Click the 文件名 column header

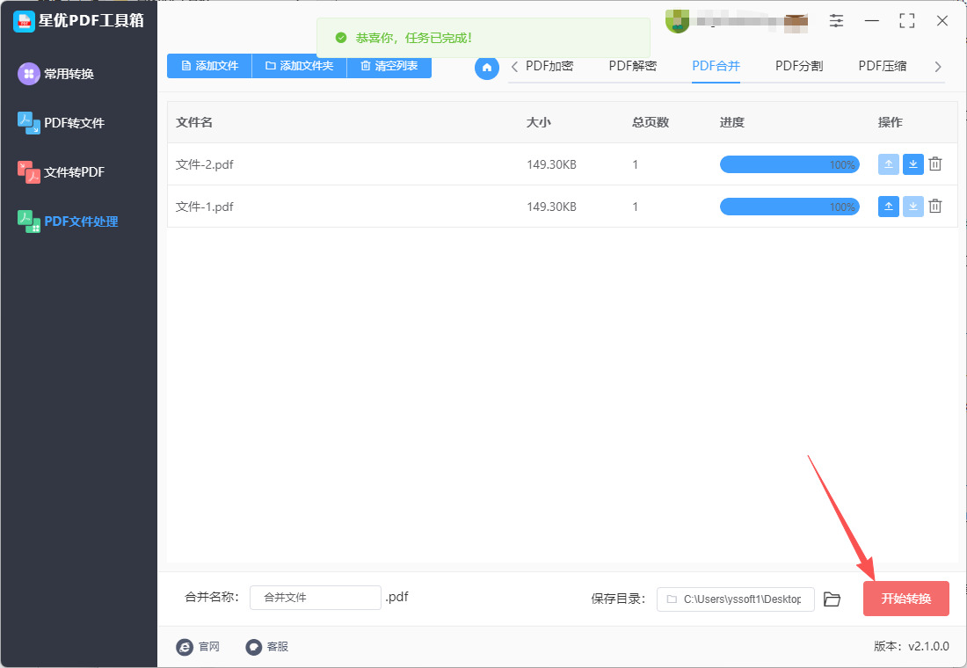tap(194, 122)
